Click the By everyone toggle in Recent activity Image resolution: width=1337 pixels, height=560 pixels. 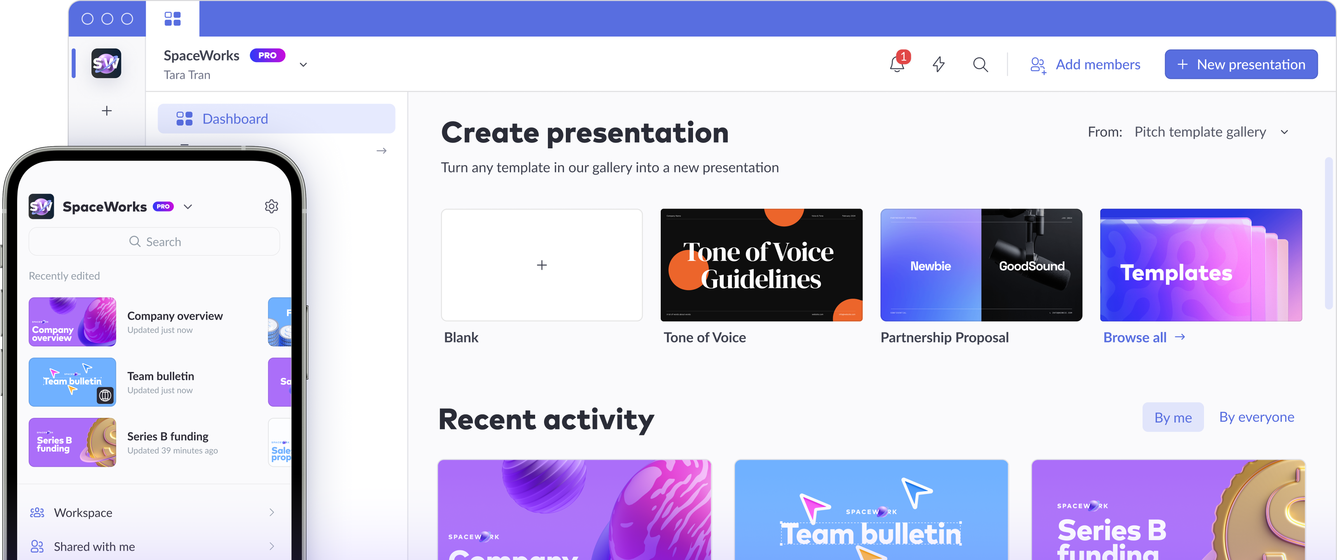tap(1256, 417)
